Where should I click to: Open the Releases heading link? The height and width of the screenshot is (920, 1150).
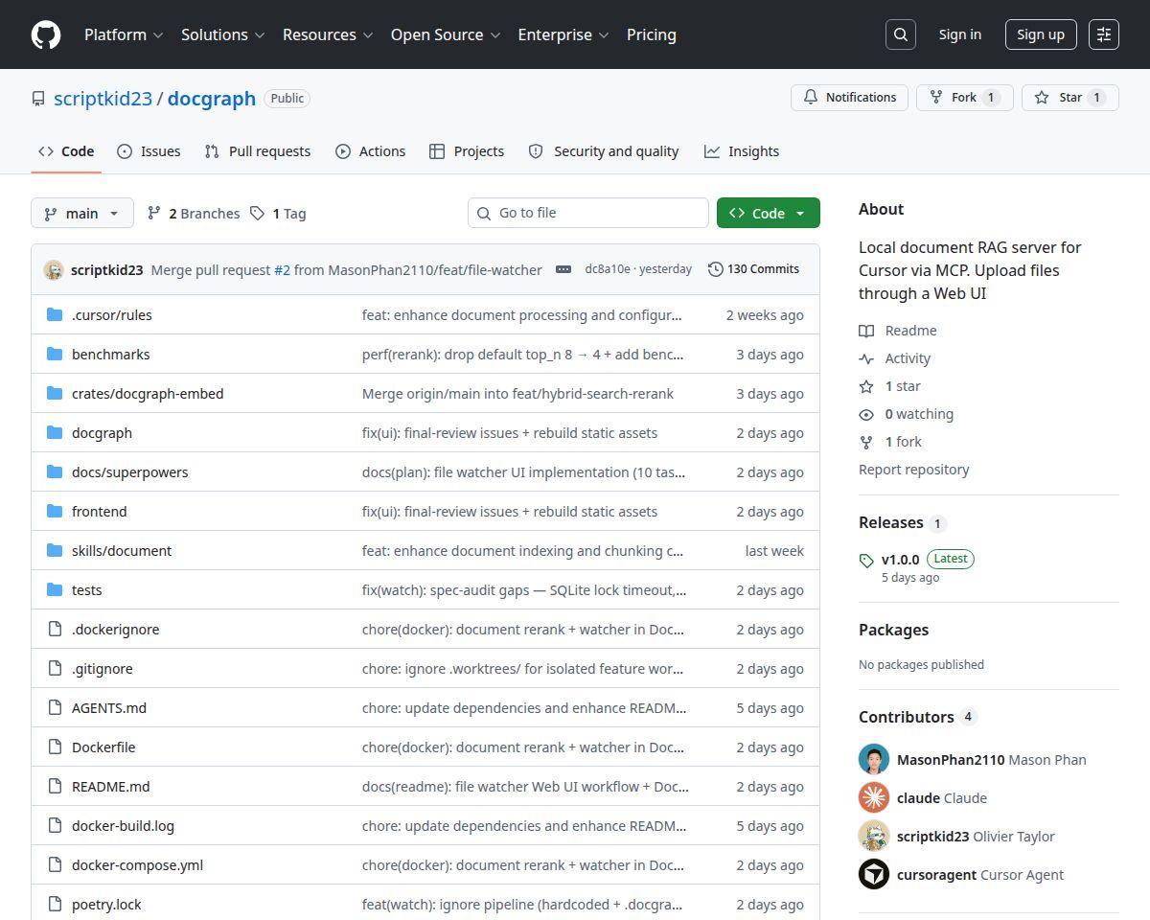(891, 522)
